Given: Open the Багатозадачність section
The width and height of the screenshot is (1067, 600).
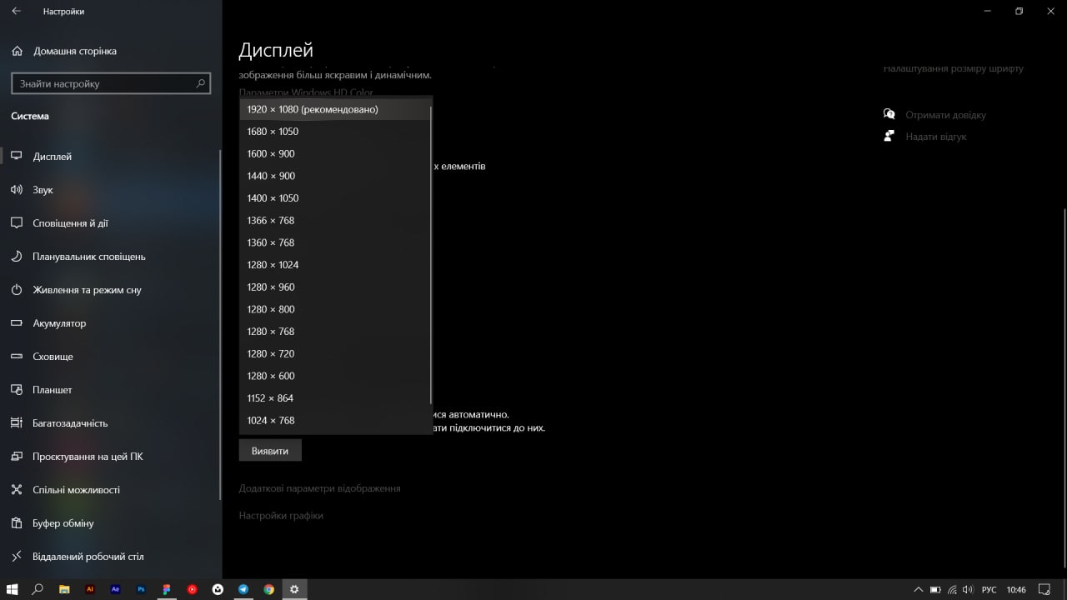Looking at the screenshot, I should point(111,423).
